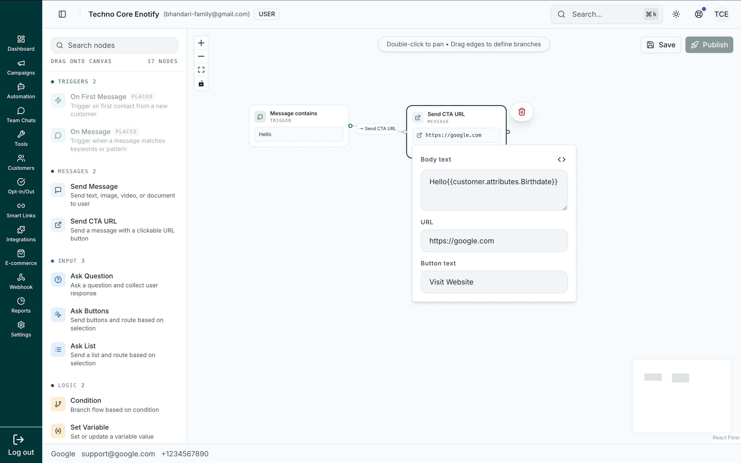Screen dimensions: 741x463
Task: Open Customers from the sidebar
Action: (21, 162)
